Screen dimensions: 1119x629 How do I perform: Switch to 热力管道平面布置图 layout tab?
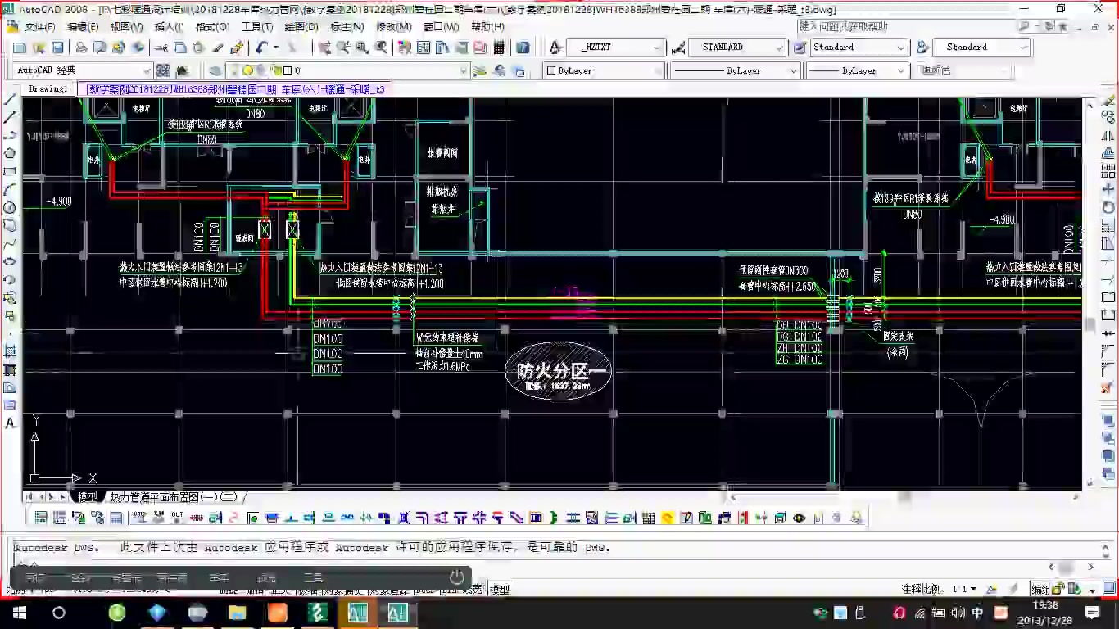point(173,497)
